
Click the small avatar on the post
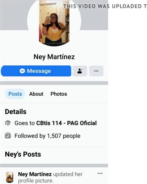[10, 177]
